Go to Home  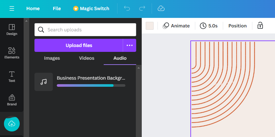pyautogui.click(x=33, y=8)
